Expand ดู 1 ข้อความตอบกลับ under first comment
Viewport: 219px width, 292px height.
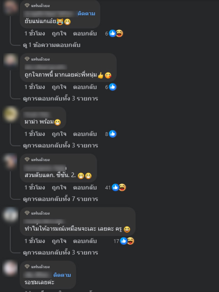point(52,45)
